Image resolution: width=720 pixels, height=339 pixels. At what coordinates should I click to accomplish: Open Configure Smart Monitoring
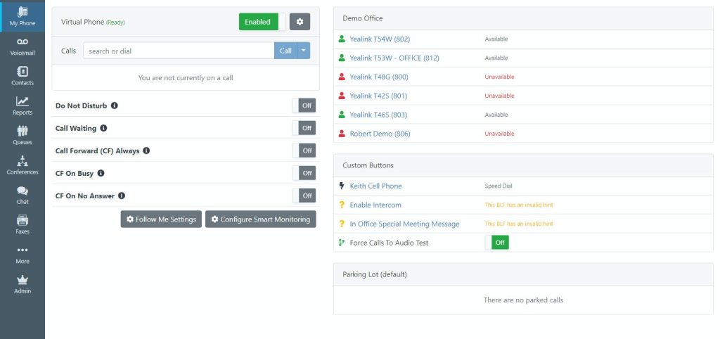pyautogui.click(x=260, y=219)
